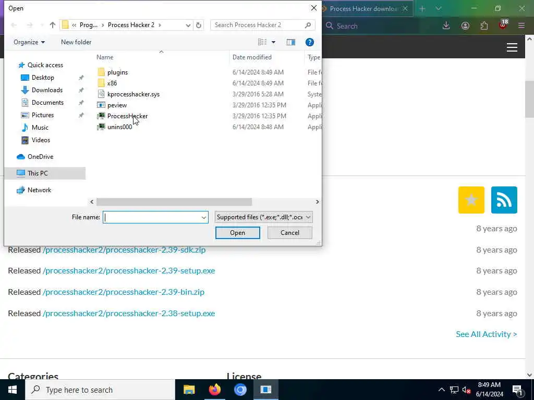
Task: Open Pictures in navigation pane
Action: pos(43,115)
